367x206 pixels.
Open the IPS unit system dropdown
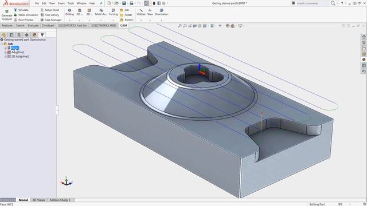[350, 204]
